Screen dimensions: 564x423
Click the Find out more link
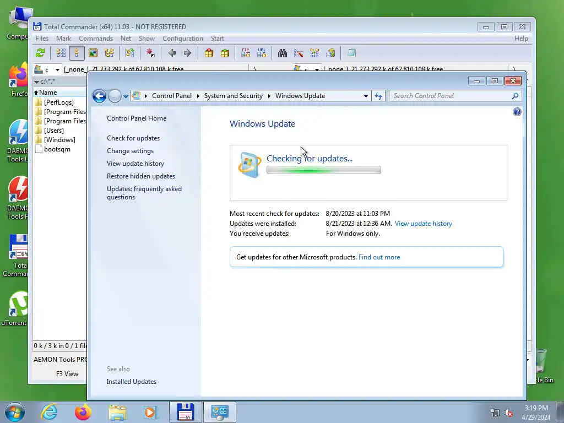coord(379,257)
